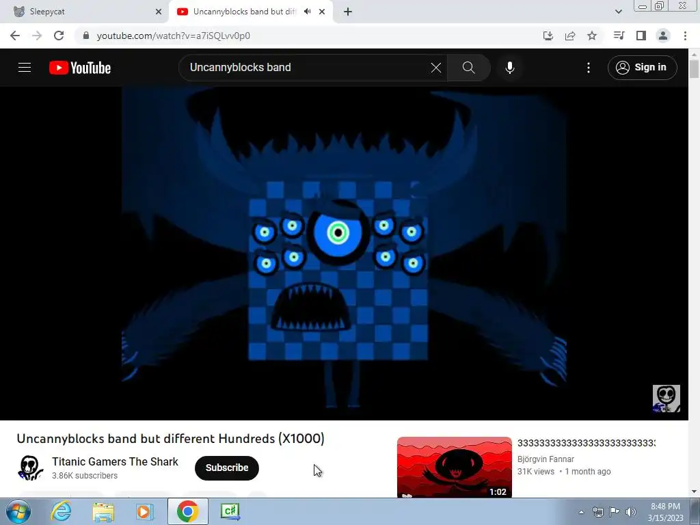Screen dimensions: 700x525
Task: Switch to the Sleepycat tab
Action: 87,12
